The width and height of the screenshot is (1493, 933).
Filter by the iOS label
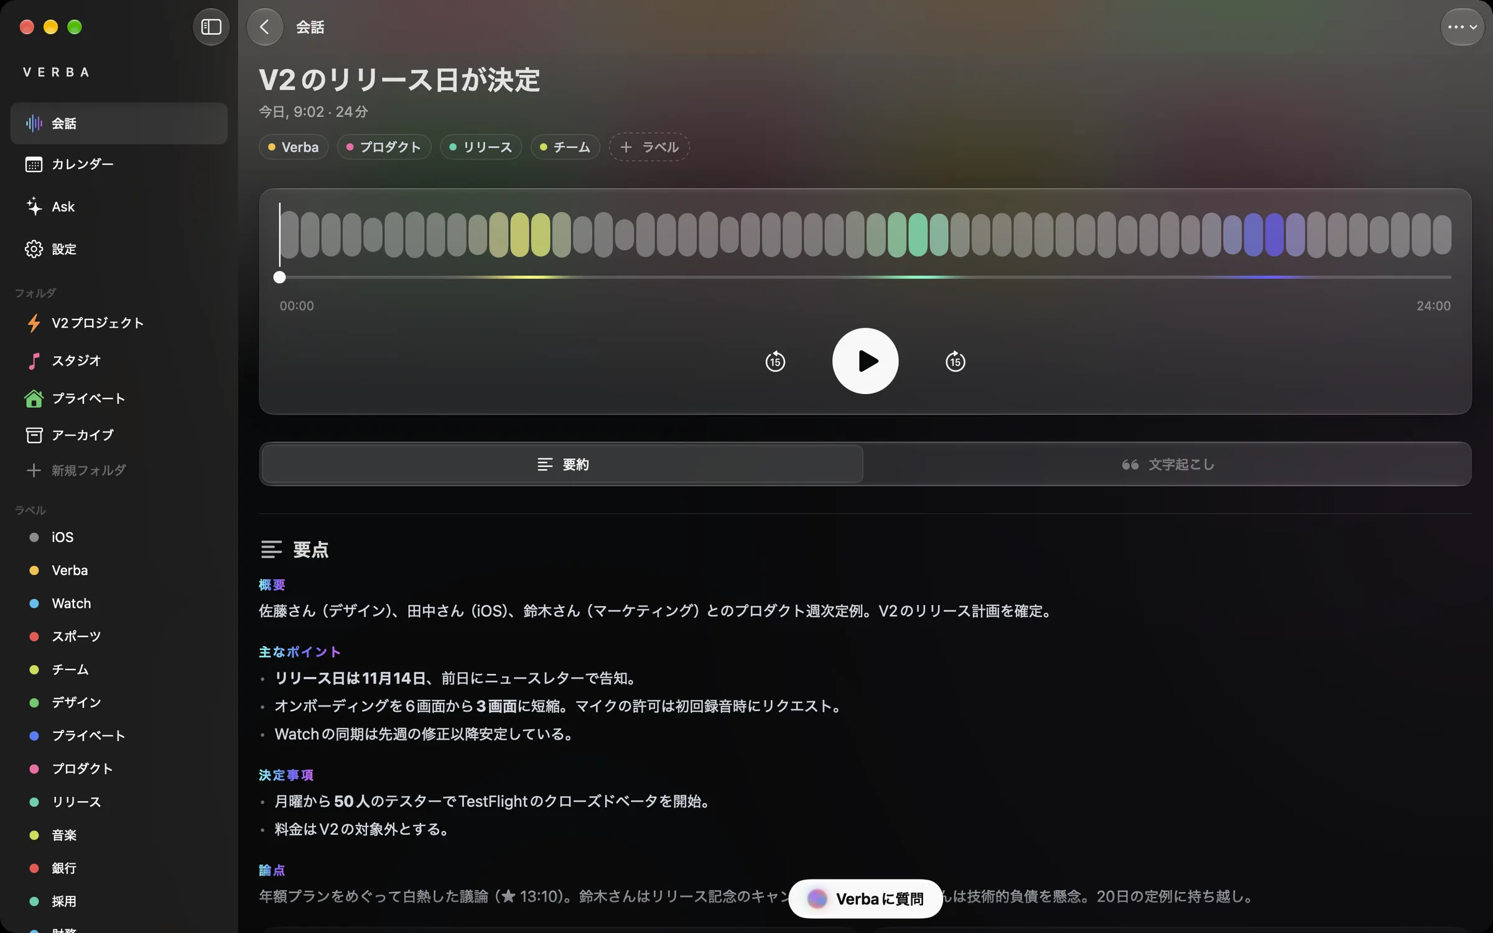tap(119, 536)
